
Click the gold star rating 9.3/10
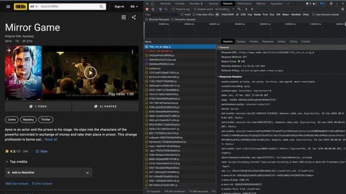(16, 152)
